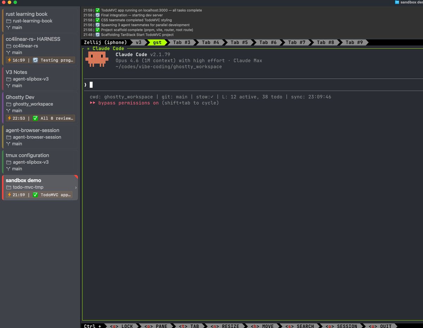
Task: Click the folder icon in the window title
Action: (397, 2)
